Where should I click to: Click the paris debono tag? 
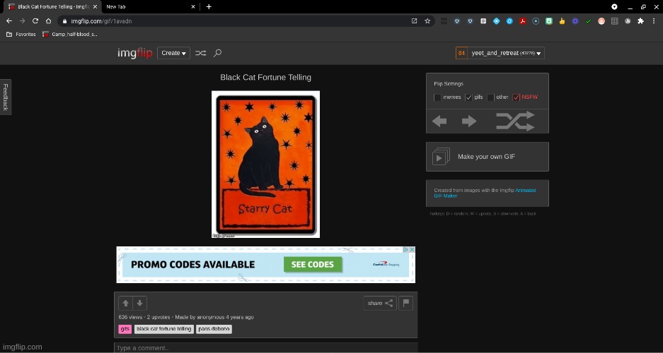pyautogui.click(x=214, y=329)
